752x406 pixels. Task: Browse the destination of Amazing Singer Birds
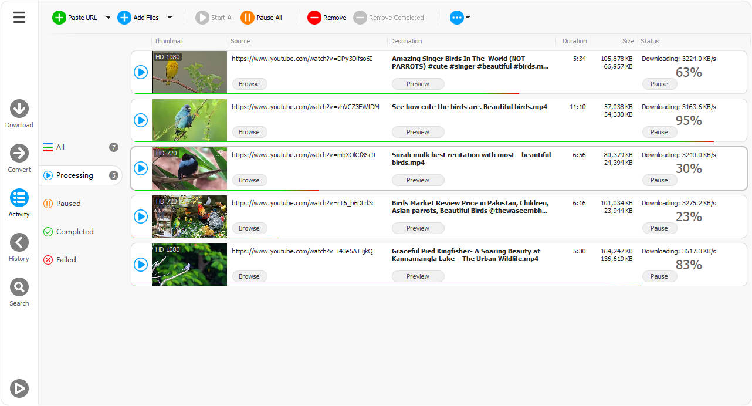[x=249, y=84]
